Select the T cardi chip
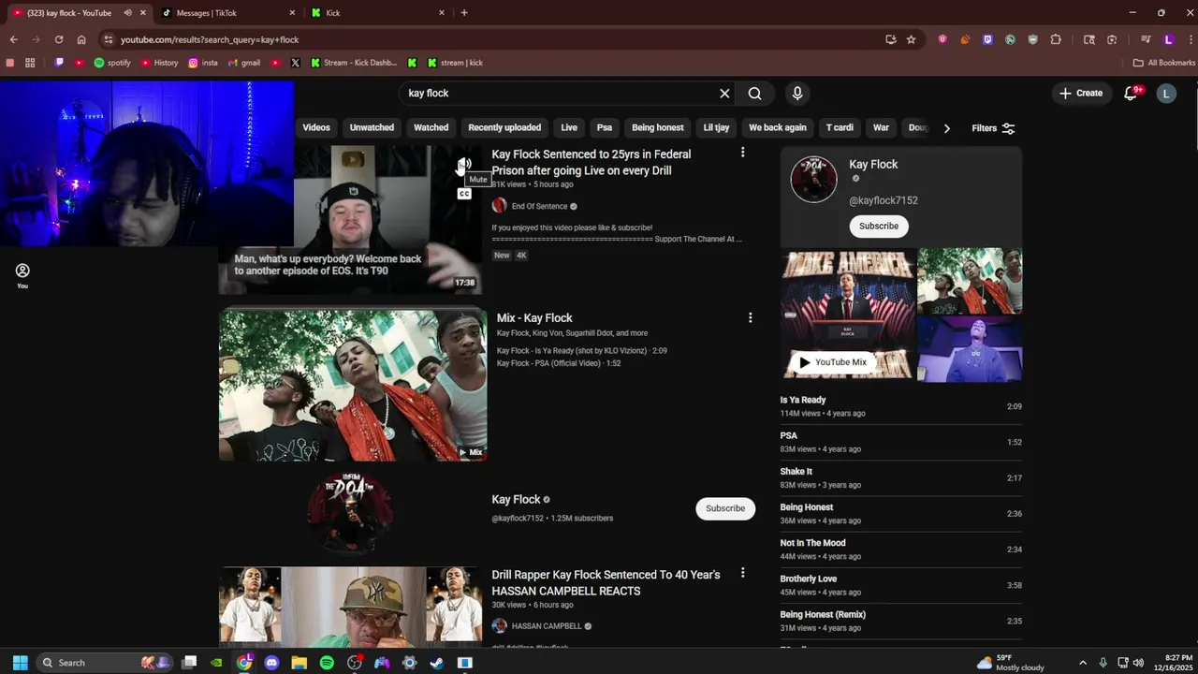 click(840, 127)
